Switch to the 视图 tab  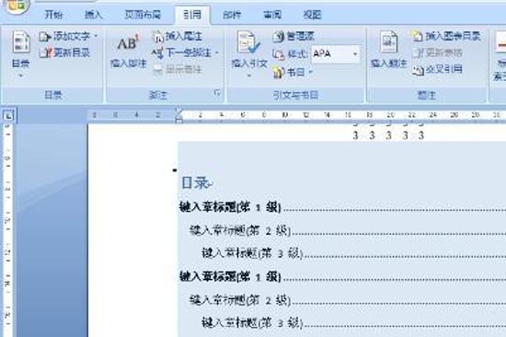coord(312,15)
